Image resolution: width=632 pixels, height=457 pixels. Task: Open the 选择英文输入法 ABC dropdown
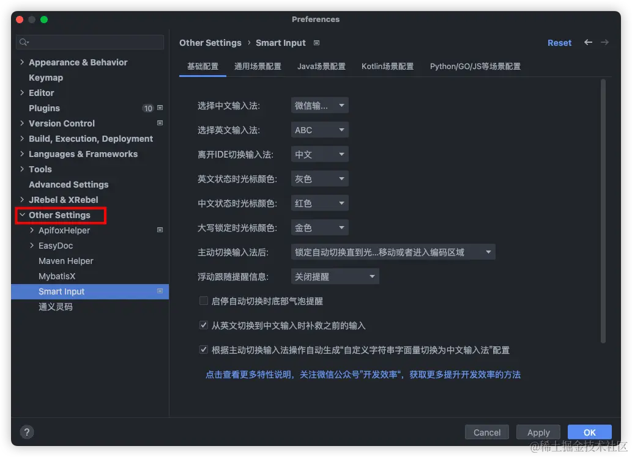pos(319,130)
